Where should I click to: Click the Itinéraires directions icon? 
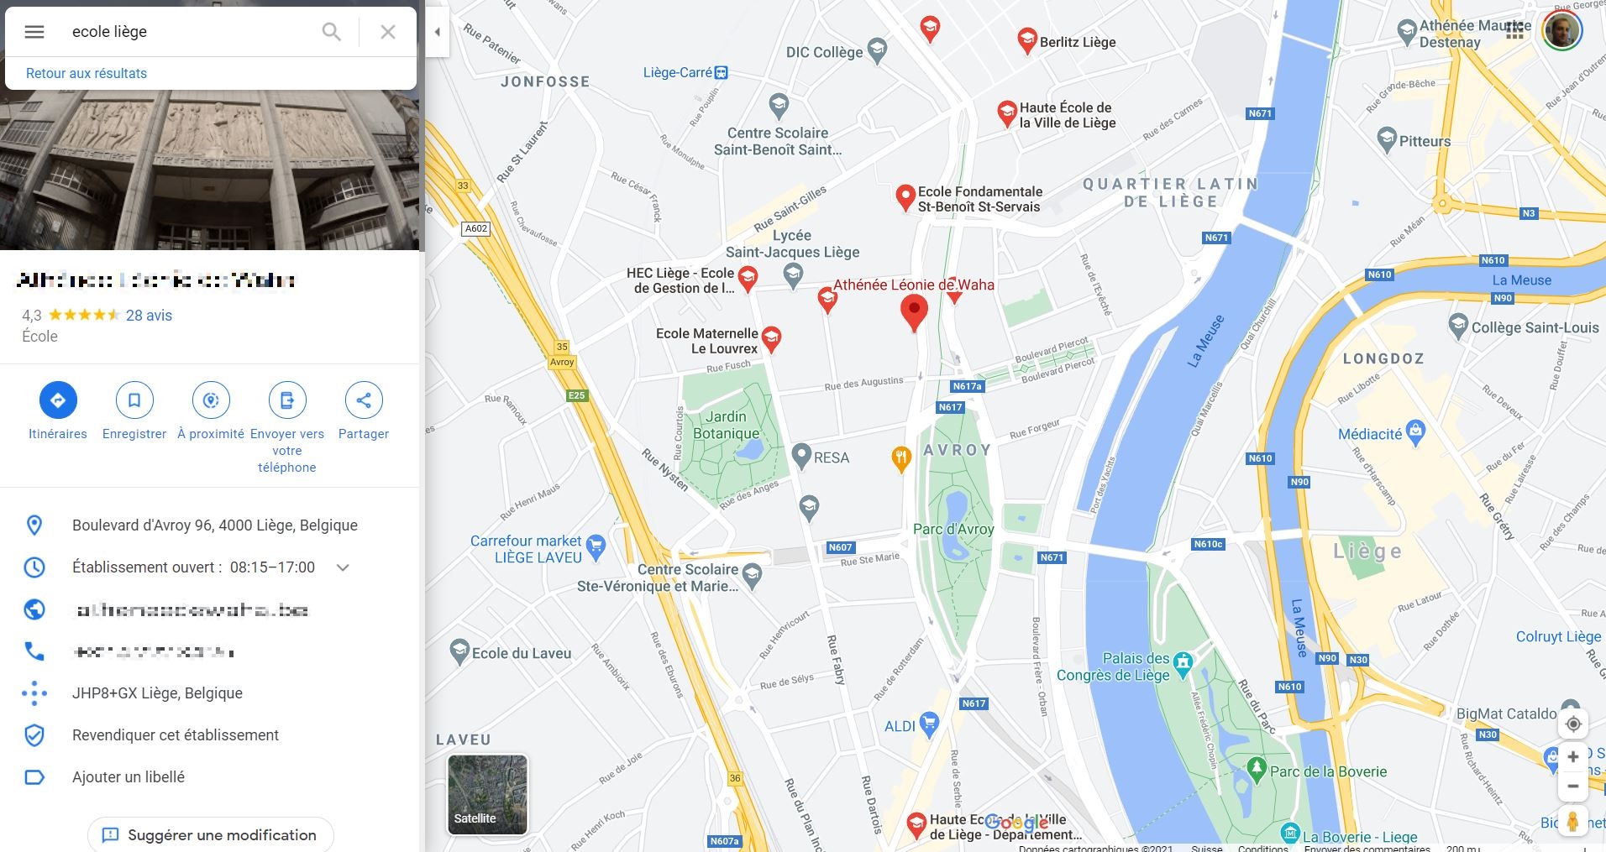click(58, 400)
